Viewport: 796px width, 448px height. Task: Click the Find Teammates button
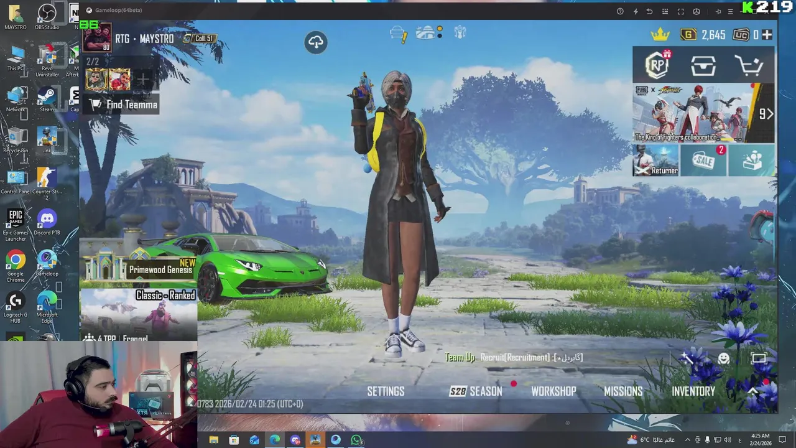pyautogui.click(x=122, y=105)
